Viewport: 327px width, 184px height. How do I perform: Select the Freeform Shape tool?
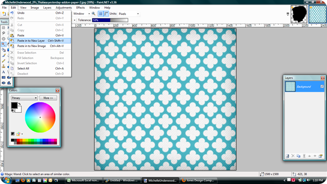[x=9, y=83]
